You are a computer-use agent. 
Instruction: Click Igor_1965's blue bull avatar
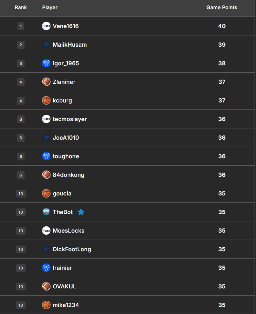(x=46, y=63)
